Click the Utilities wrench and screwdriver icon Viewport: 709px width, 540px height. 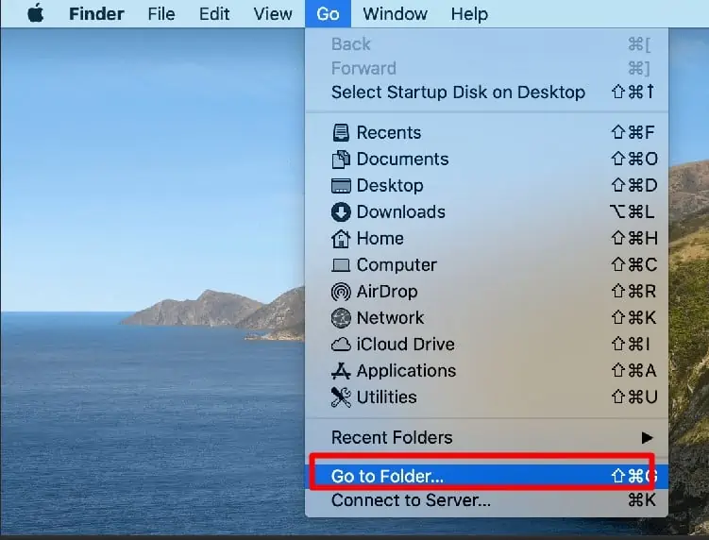(341, 397)
